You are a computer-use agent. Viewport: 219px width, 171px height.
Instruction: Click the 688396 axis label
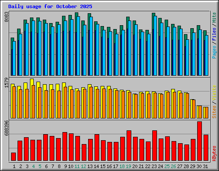click(6, 128)
